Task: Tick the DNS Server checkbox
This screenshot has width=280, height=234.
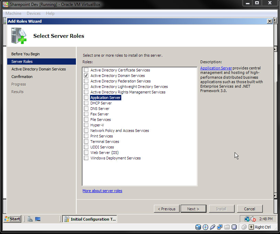Action: tap(86, 109)
